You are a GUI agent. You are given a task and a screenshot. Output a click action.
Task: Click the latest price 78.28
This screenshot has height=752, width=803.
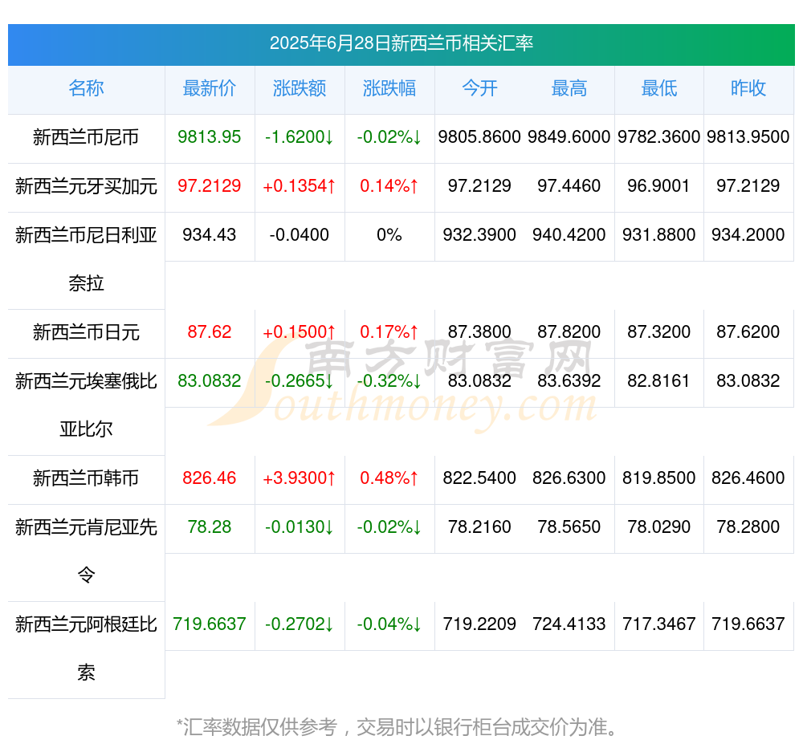(x=210, y=526)
